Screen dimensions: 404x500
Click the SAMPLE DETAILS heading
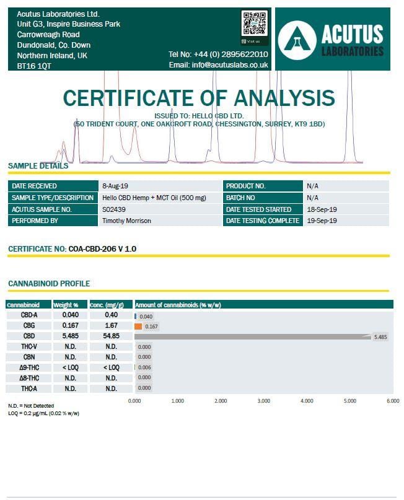[x=38, y=166]
